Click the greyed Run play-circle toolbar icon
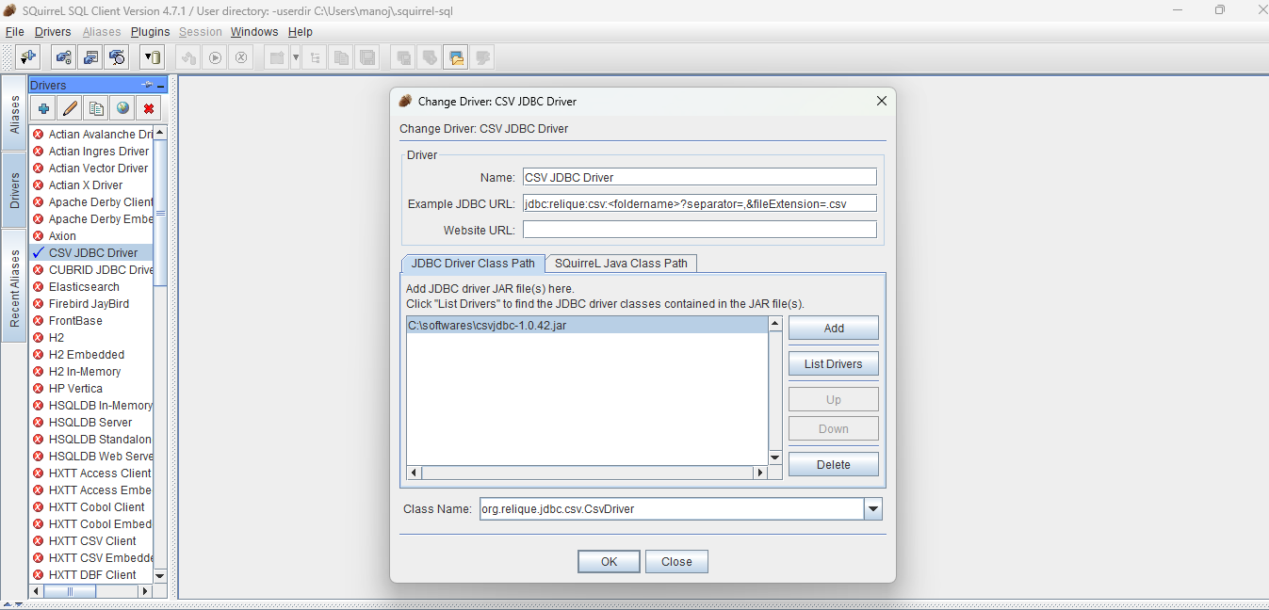Viewport: 1269px width, 610px height. click(215, 57)
